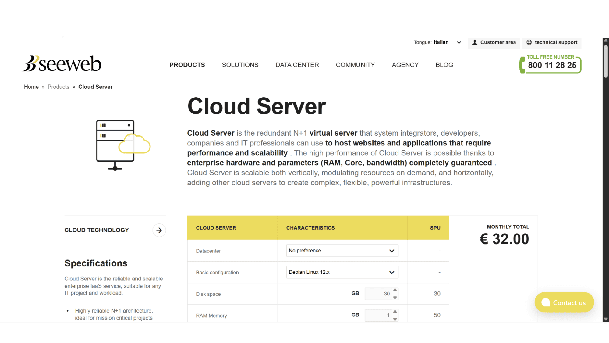
Task: Click the RAM Memory row label
Action: 211,316
